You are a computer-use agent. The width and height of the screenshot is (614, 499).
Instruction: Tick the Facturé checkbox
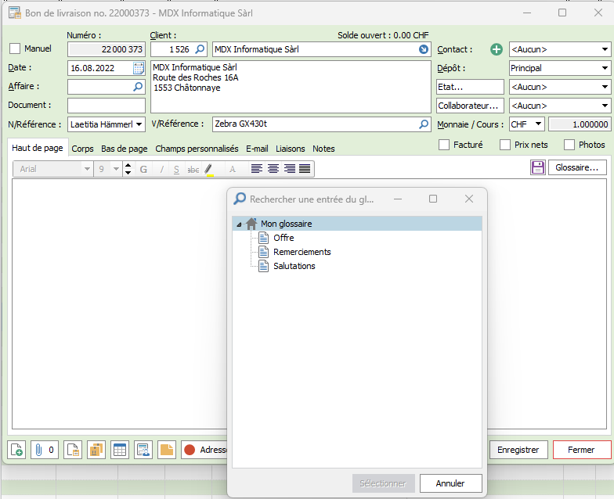(x=444, y=145)
